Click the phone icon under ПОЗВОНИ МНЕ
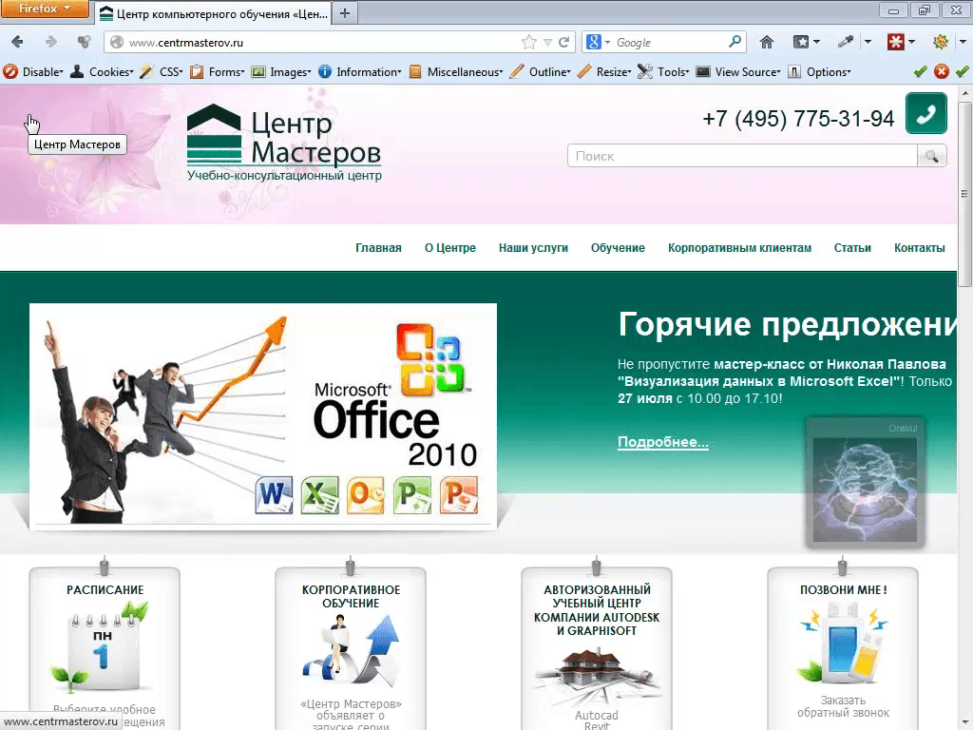Viewport: 973px width, 730px height. pyautogui.click(x=842, y=645)
